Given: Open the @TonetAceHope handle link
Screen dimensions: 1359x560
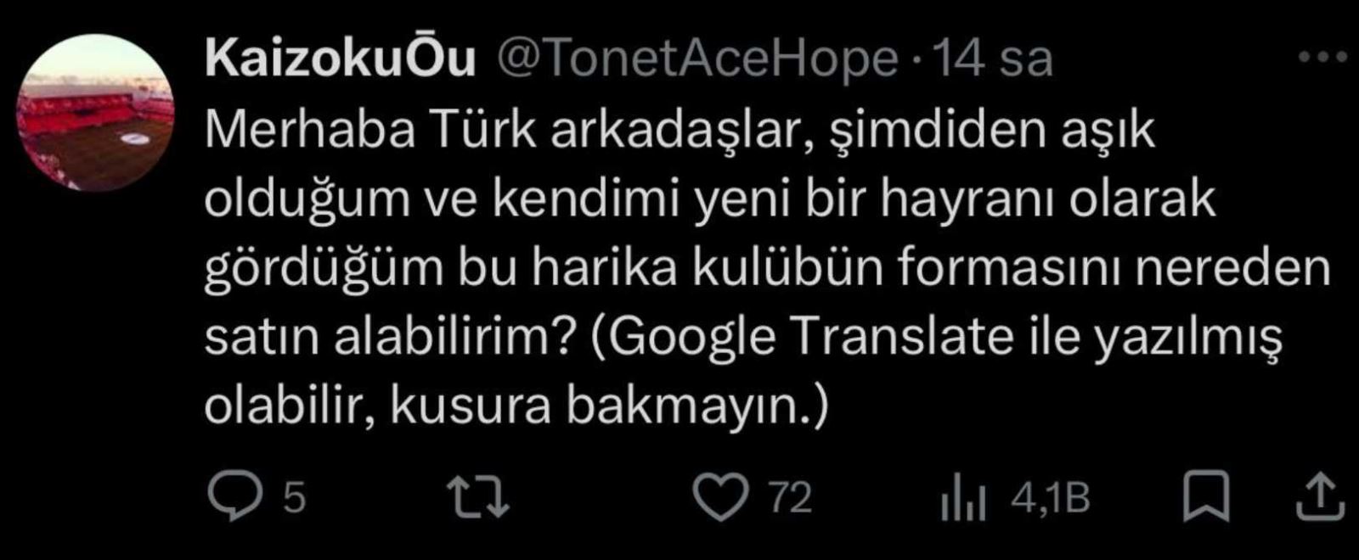Looking at the screenshot, I should pos(696,59).
